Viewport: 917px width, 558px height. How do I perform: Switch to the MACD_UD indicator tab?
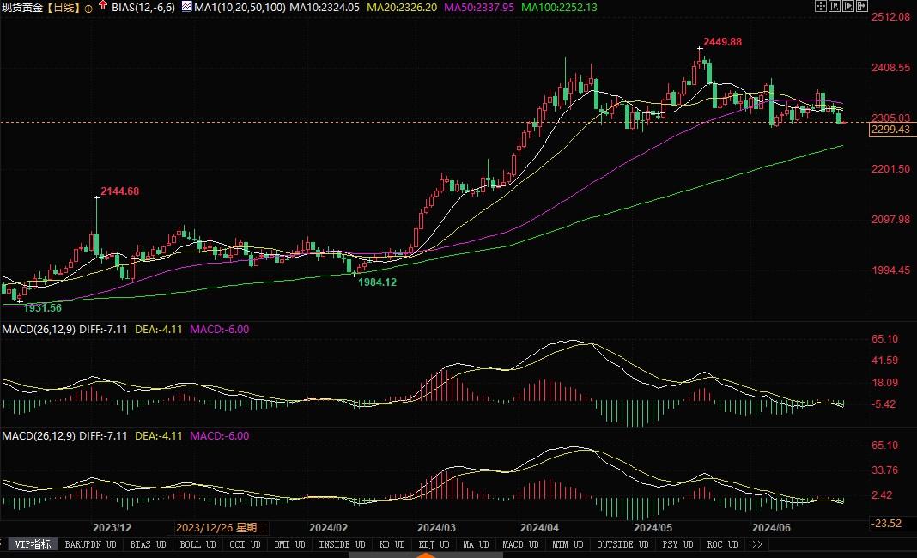519,544
